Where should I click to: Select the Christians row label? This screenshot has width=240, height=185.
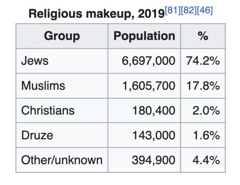[x=48, y=110]
